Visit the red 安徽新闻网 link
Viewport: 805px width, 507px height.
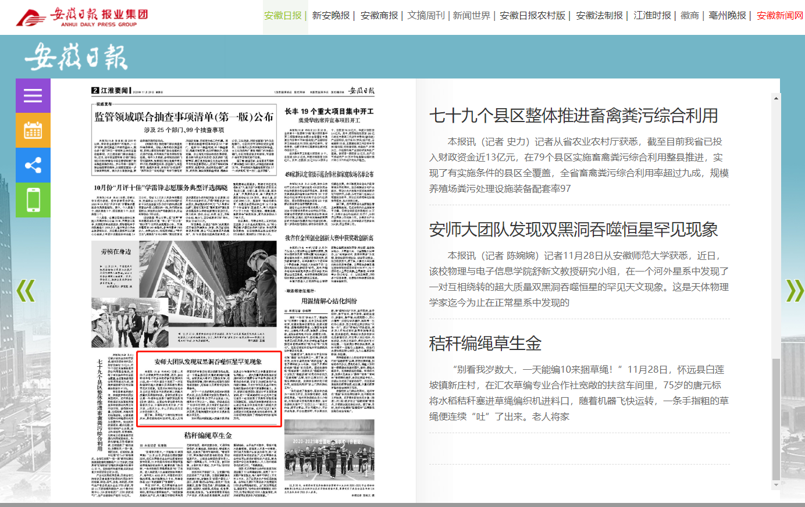pyautogui.click(x=780, y=16)
